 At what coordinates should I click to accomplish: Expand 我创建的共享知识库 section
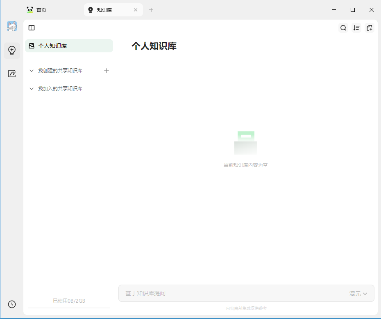(x=31, y=70)
